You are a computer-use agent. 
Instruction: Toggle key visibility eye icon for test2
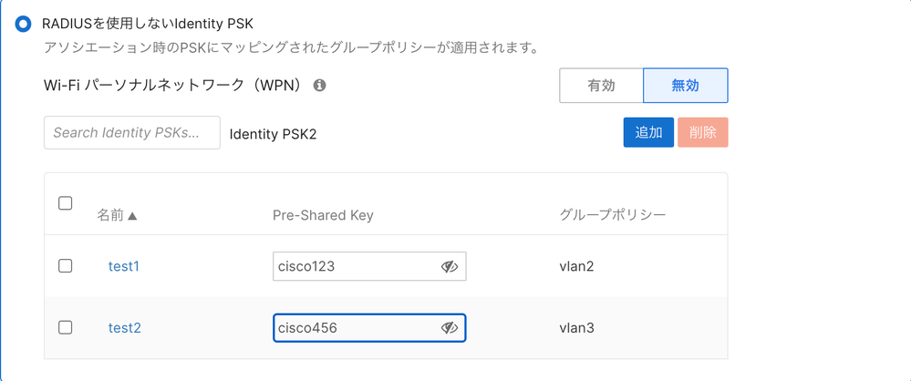pyautogui.click(x=449, y=327)
